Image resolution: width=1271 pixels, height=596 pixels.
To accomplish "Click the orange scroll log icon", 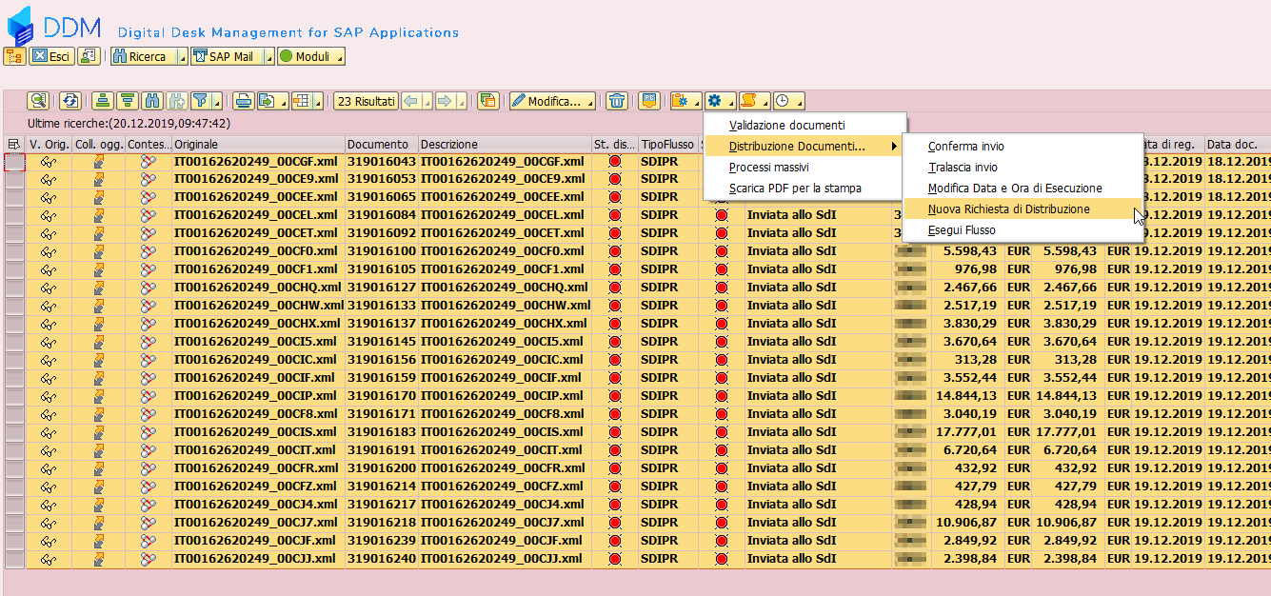I will [x=749, y=101].
